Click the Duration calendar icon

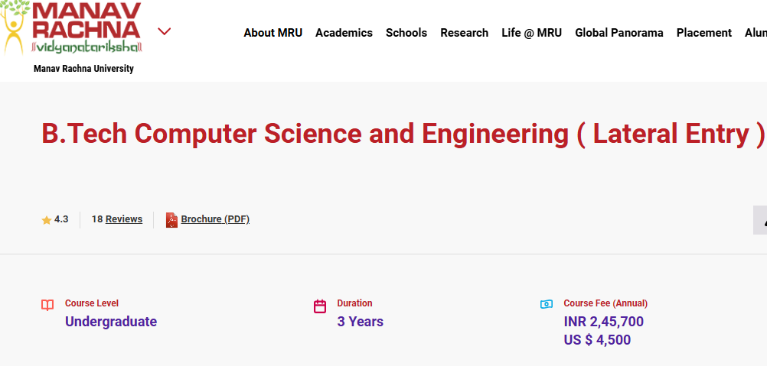click(x=320, y=306)
